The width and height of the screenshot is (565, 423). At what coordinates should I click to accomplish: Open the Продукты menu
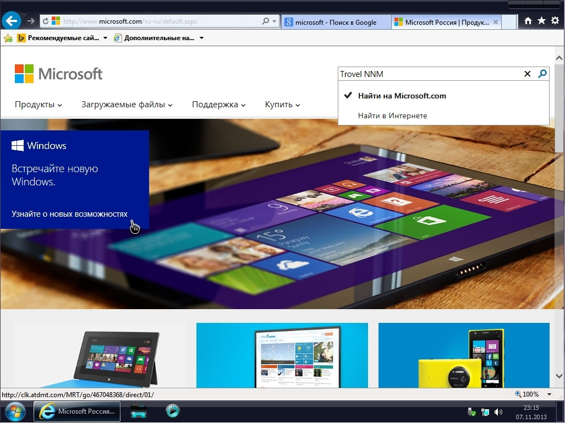tap(38, 105)
